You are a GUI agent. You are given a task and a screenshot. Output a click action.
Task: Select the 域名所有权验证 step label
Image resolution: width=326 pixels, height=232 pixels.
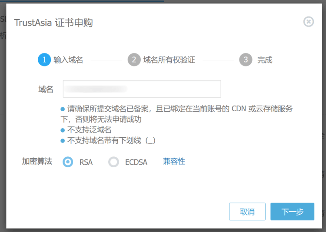[x=169, y=60]
